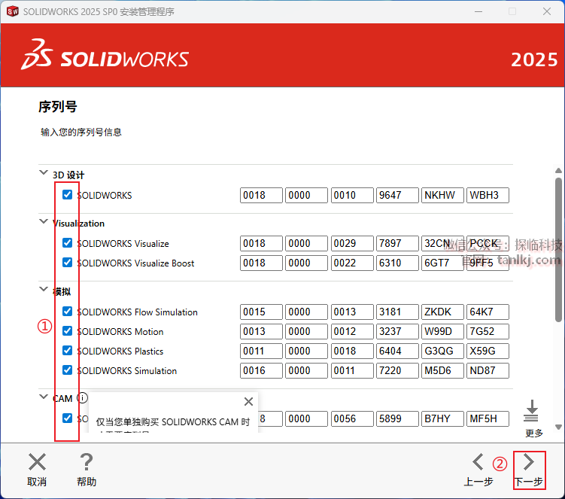Uncheck SOLIDWORKS Plastics checkbox
The width and height of the screenshot is (565, 499).
click(68, 351)
